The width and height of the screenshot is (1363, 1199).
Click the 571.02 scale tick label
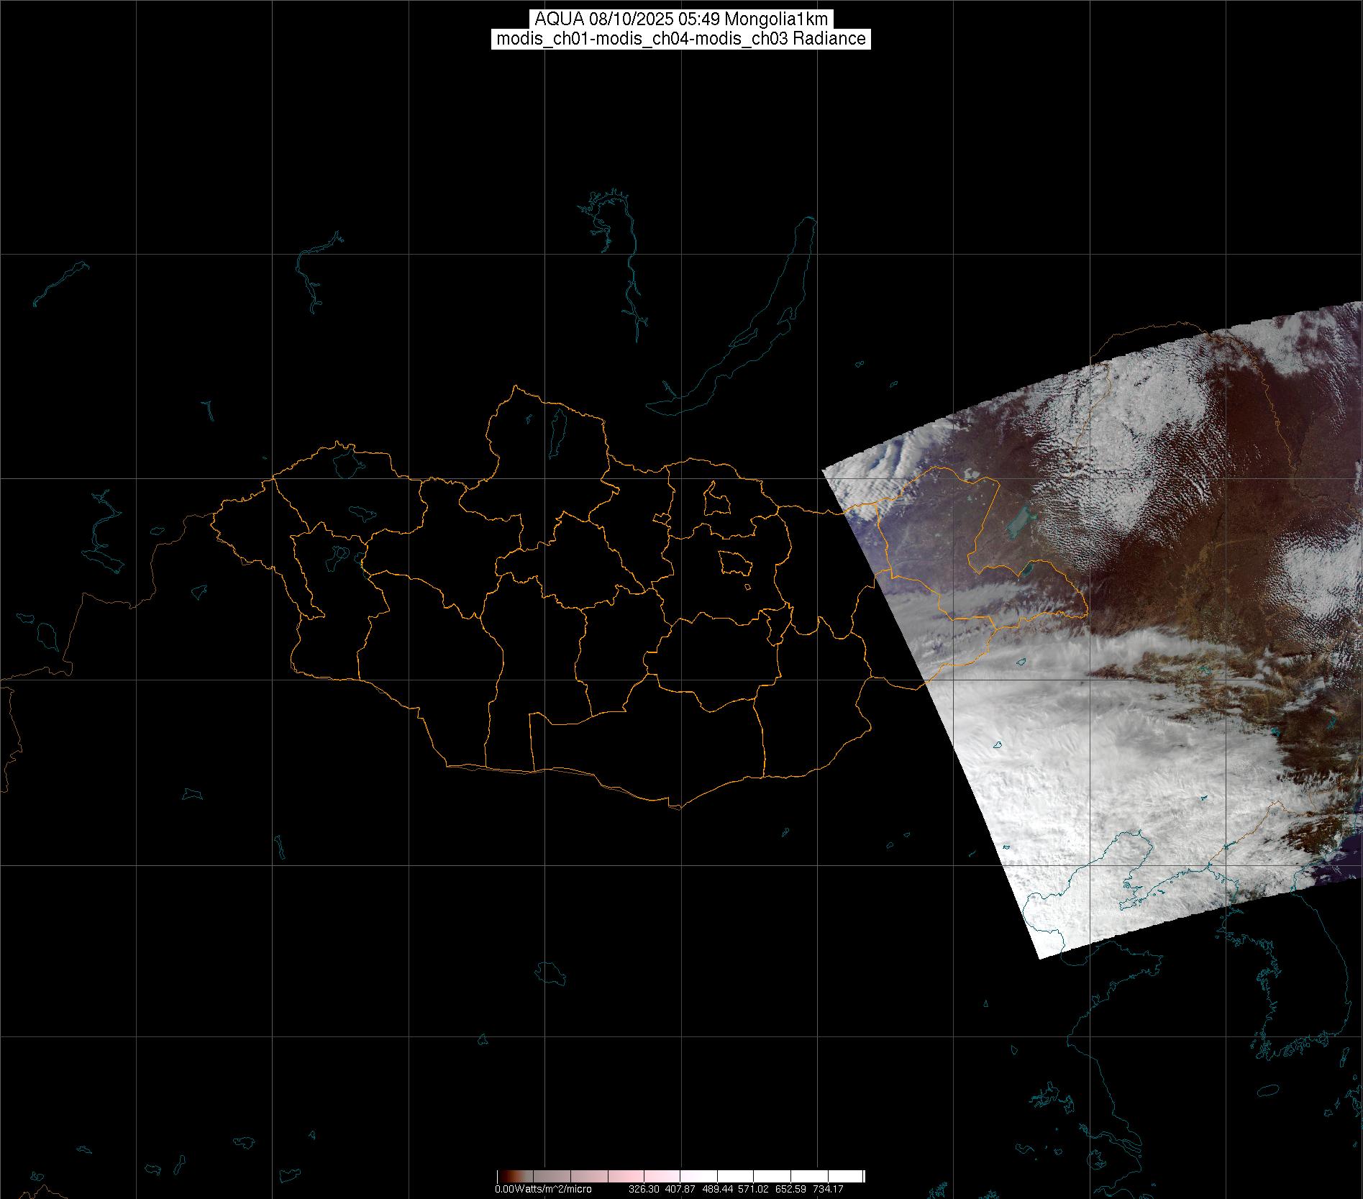pos(754,1190)
